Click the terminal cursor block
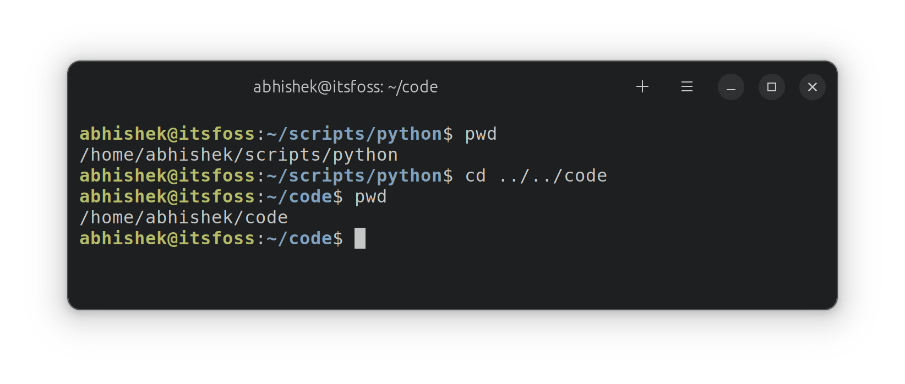Image resolution: width=905 pixels, height=384 pixels. [x=361, y=238]
